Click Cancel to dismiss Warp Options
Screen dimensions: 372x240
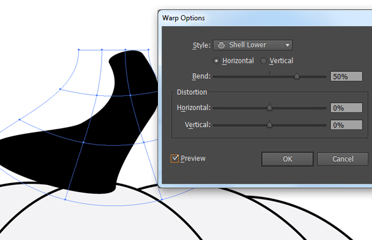343,159
